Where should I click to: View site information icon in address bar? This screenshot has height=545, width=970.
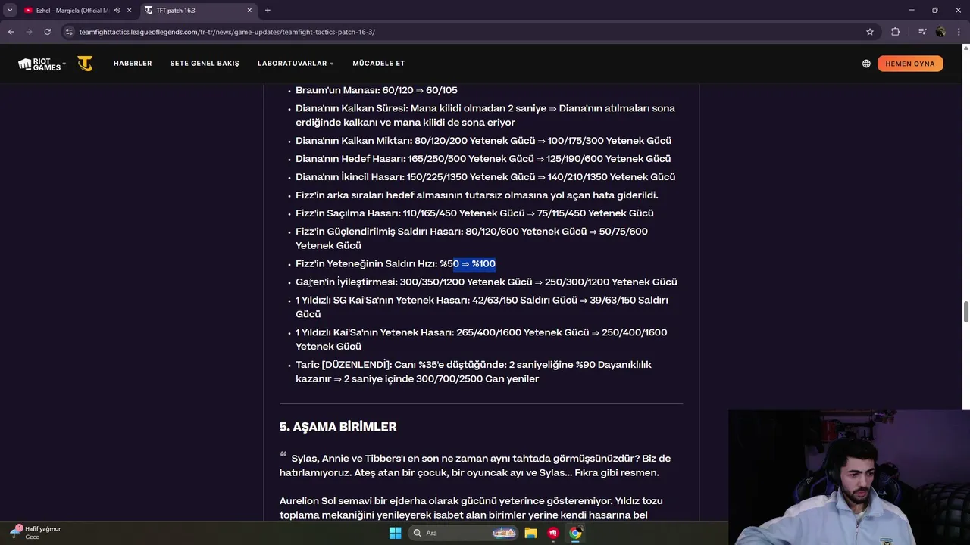[x=70, y=32]
